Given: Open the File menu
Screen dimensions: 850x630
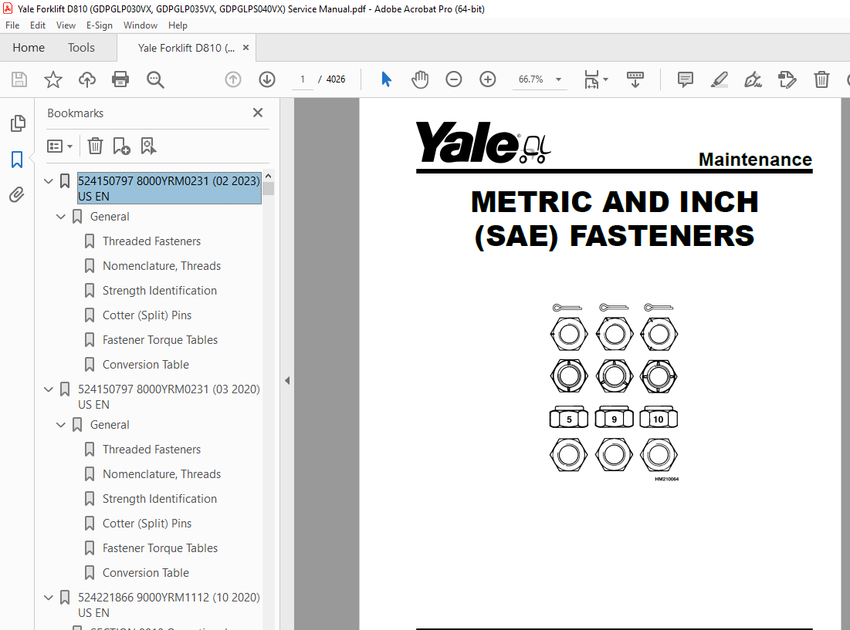Looking at the screenshot, I should point(12,25).
